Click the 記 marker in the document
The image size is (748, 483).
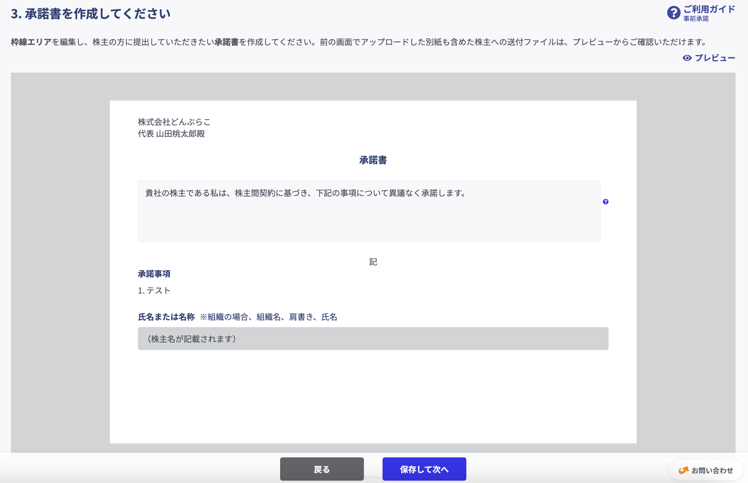pyautogui.click(x=373, y=262)
